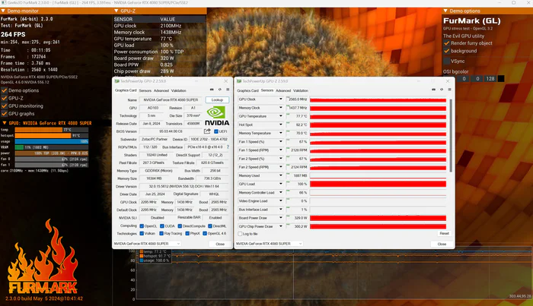The image size is (533, 306).
Task: Open the Board Power Draw dropdown
Action: click(281, 218)
